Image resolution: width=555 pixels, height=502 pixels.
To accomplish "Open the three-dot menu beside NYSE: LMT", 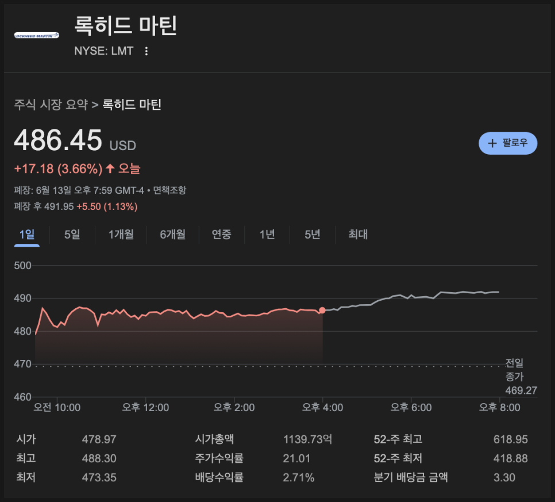I will click(146, 51).
